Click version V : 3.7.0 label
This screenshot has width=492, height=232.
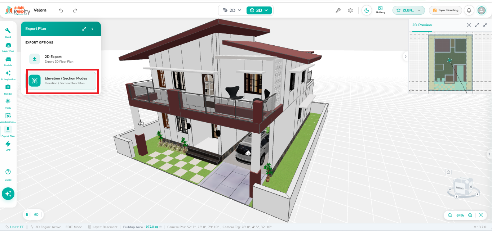[x=480, y=227]
